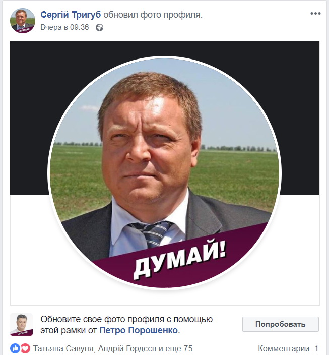Open Татьяна Савуля's profile link

tap(63, 348)
